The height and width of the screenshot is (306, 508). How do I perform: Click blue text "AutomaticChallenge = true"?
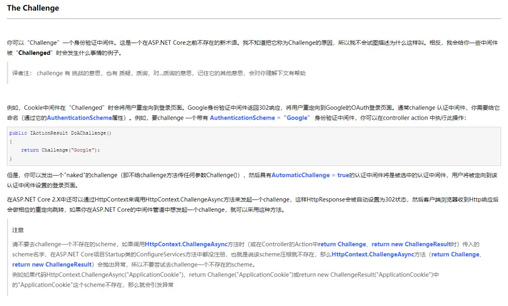[x=310, y=175]
